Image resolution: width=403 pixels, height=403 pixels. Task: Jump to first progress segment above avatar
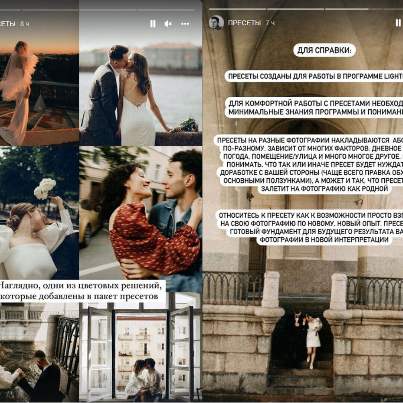[x=237, y=9]
